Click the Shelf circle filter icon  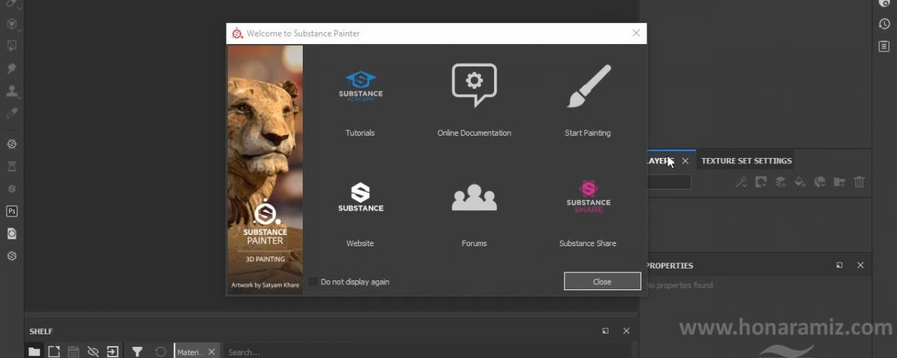(x=160, y=351)
